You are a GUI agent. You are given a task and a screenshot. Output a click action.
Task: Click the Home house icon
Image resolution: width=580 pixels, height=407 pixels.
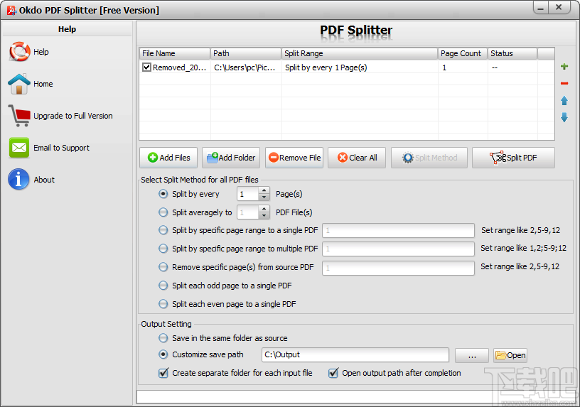(x=19, y=84)
